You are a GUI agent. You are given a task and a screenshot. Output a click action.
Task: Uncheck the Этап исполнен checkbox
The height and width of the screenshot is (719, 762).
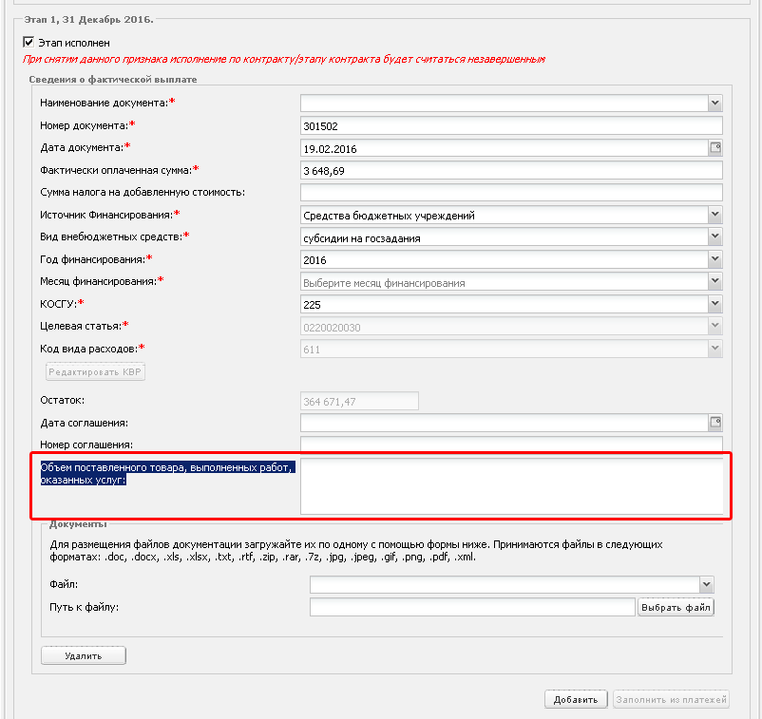coord(29,43)
